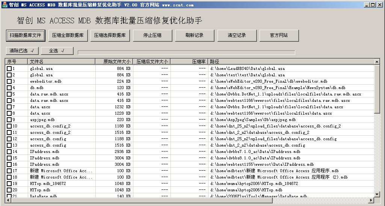Tick checkbox for row 18 新建 Microsoft Office
This screenshot has width=385, height=206.
(9, 177)
